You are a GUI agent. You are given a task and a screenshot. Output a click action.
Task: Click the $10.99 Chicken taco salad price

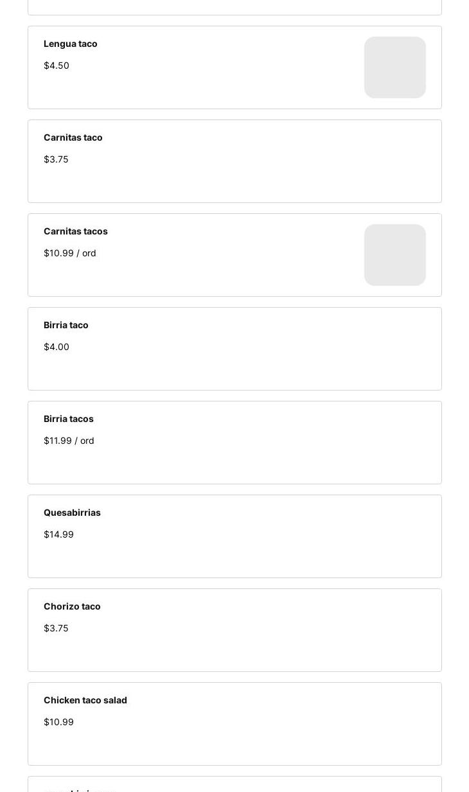click(58, 722)
